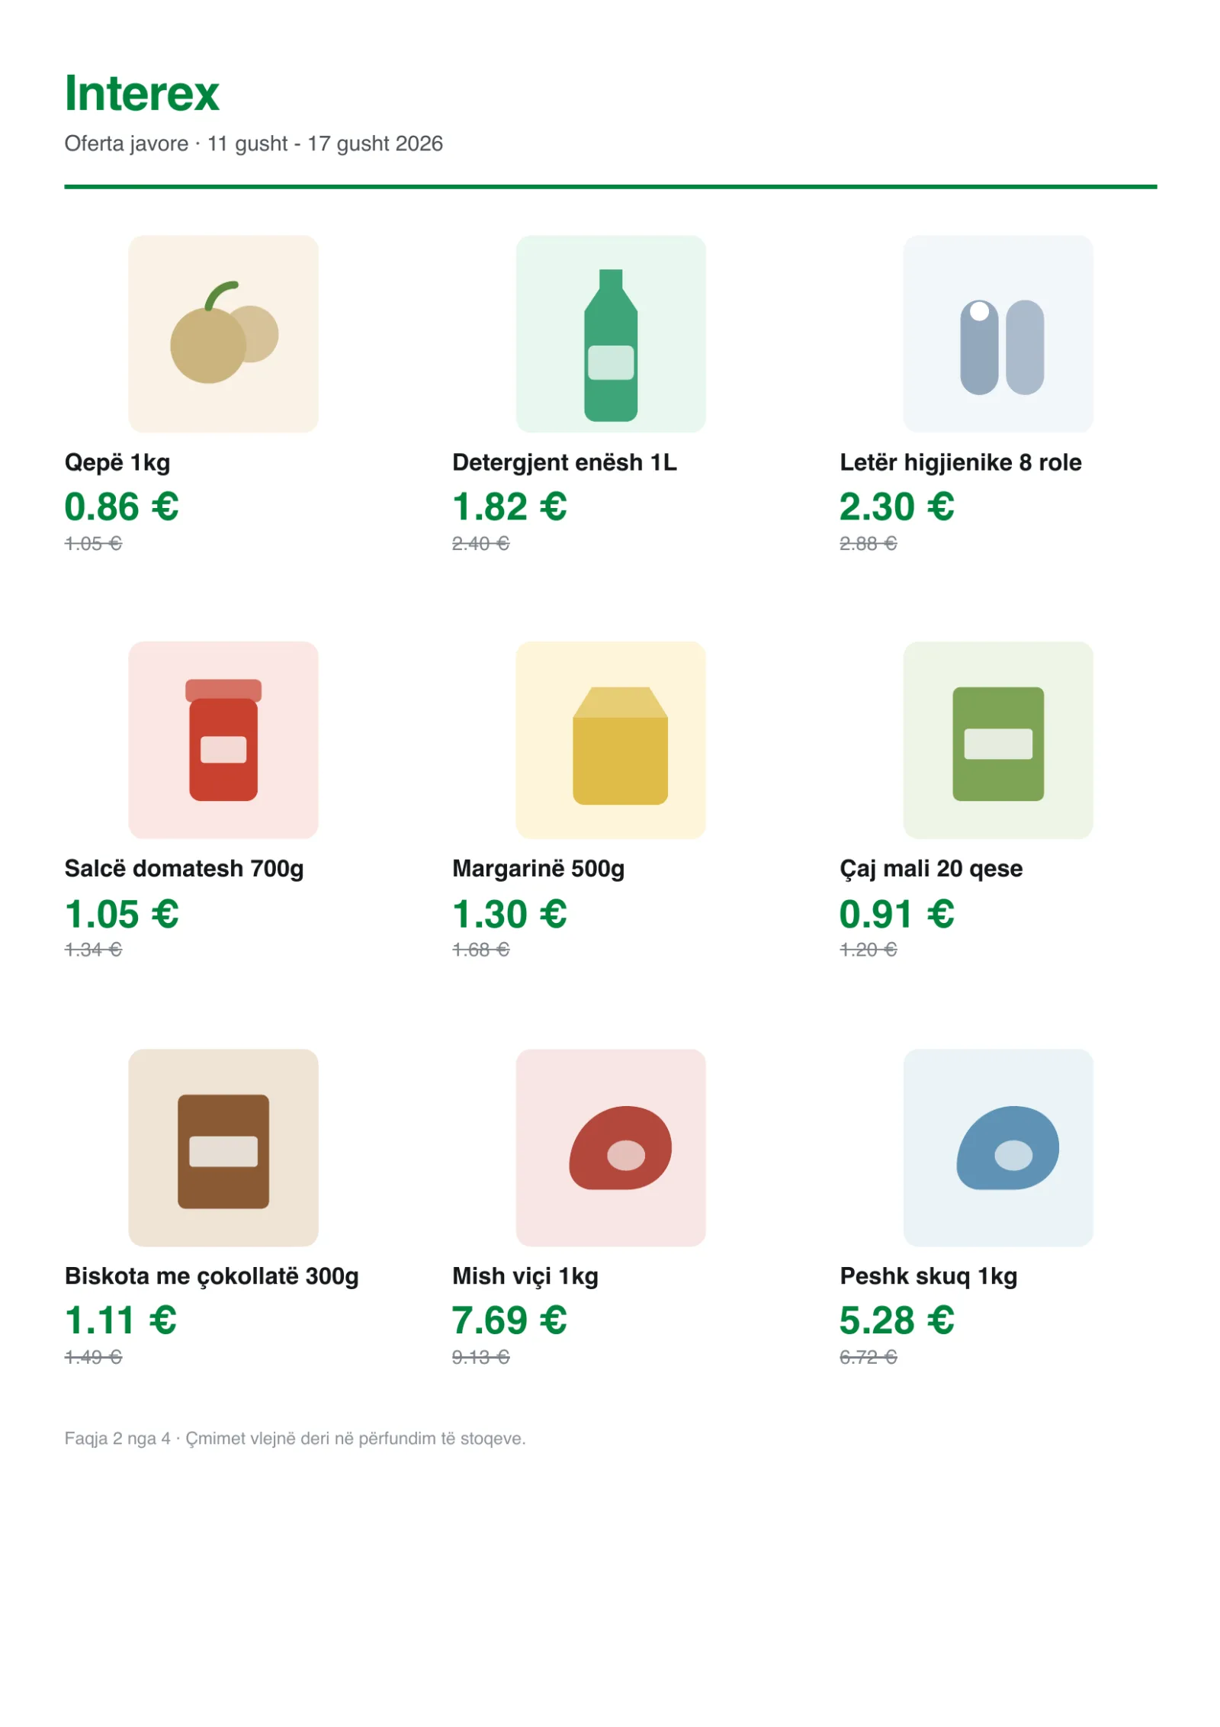The height and width of the screenshot is (1727, 1220).
Task: Click the 0.91 € tea price
Action: click(x=896, y=913)
